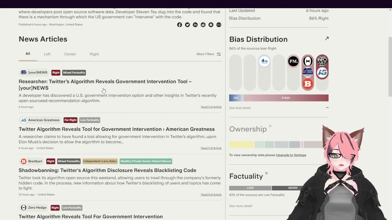Screen dimensions: 392x220
Task: Share the story on Twitter
Action: click(187, 25)
